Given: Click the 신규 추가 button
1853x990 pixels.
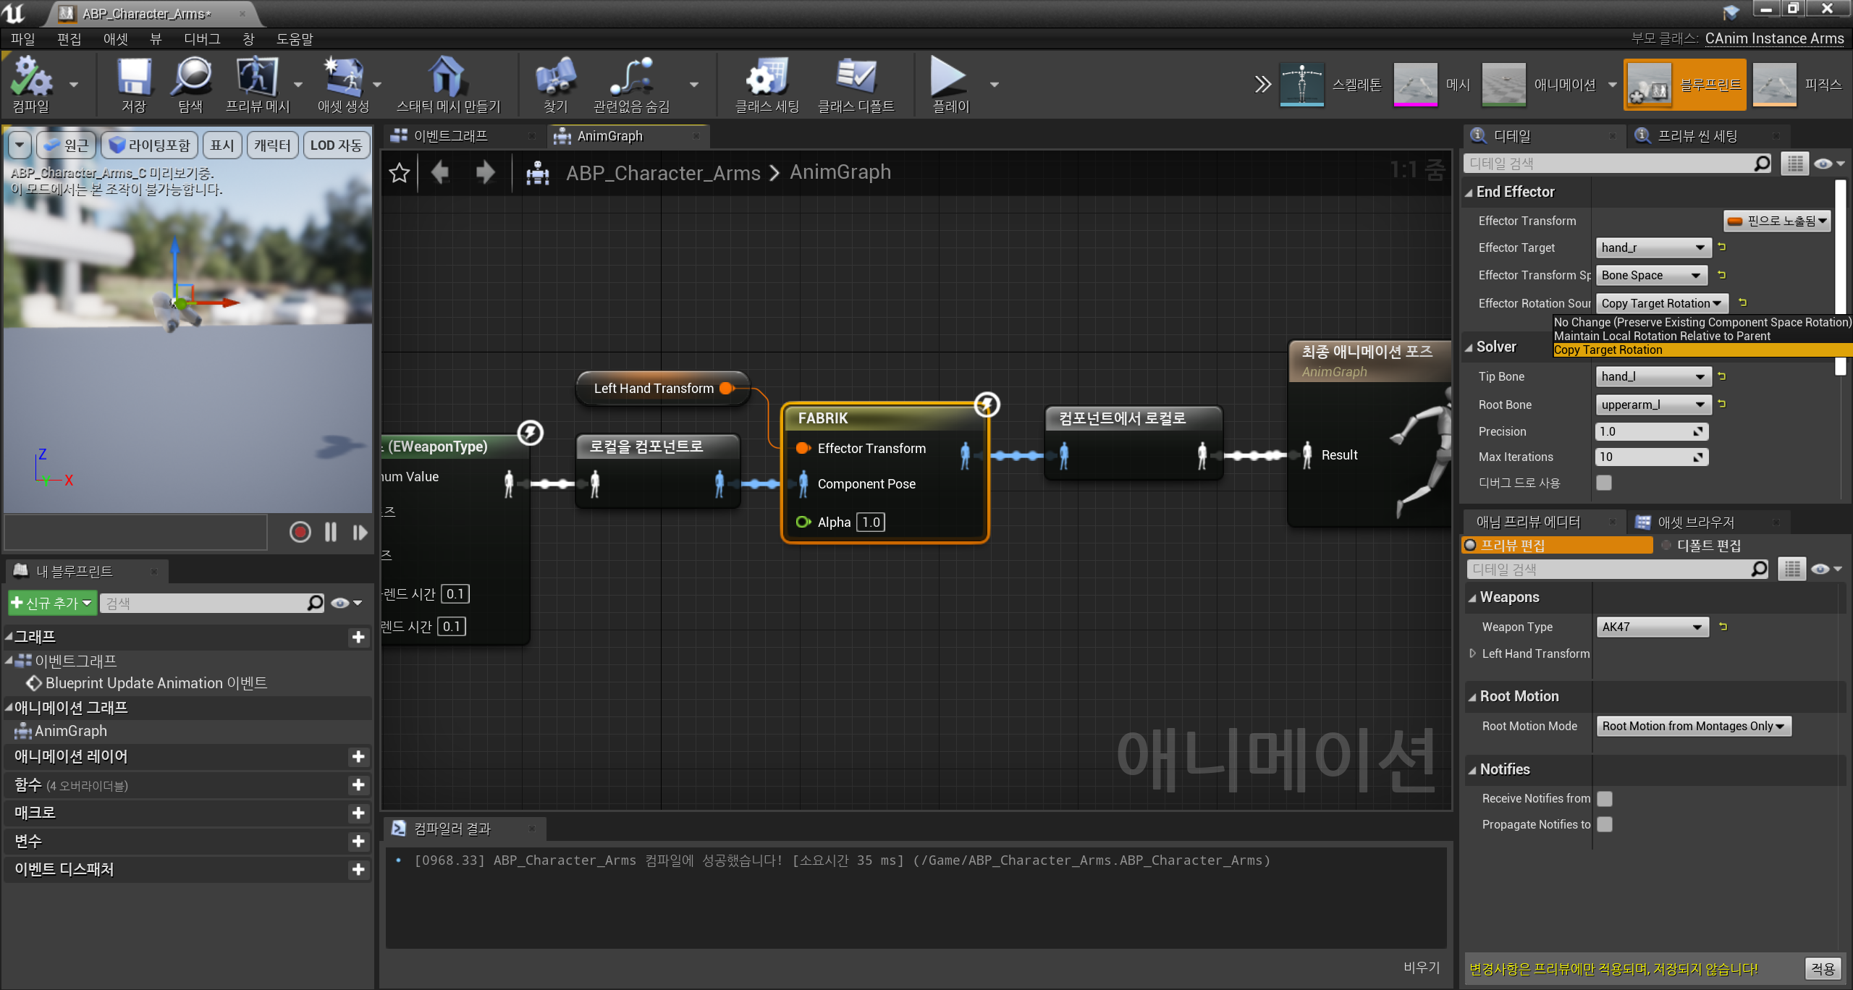Looking at the screenshot, I should coord(51,603).
